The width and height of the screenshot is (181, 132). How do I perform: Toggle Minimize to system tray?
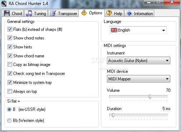[x=10, y=82]
